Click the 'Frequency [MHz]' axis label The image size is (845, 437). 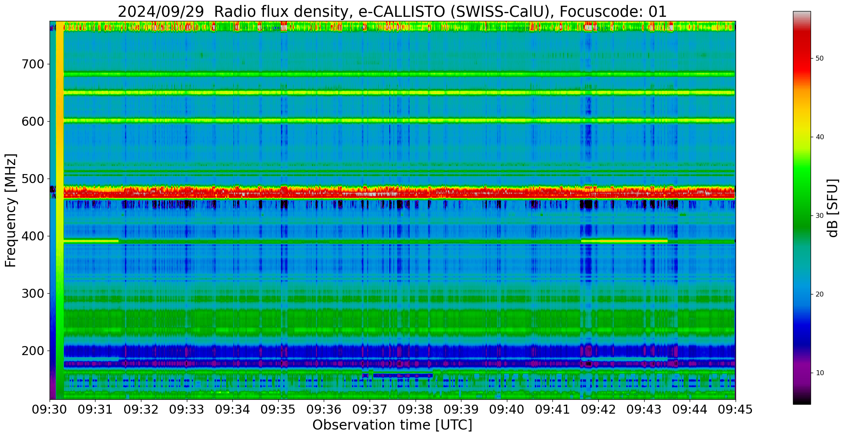click(x=10, y=211)
